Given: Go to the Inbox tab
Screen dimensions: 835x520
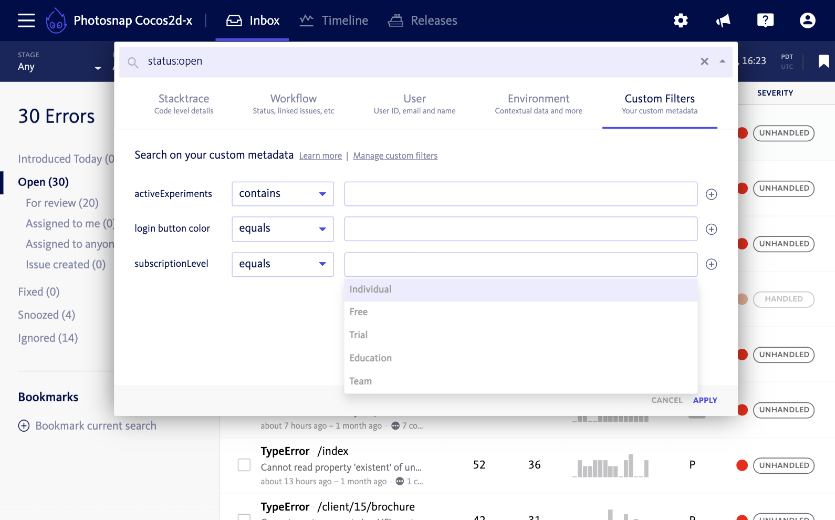Looking at the screenshot, I should 253,20.
